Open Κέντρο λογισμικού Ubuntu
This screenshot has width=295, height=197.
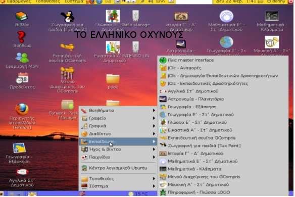[x=118, y=168]
